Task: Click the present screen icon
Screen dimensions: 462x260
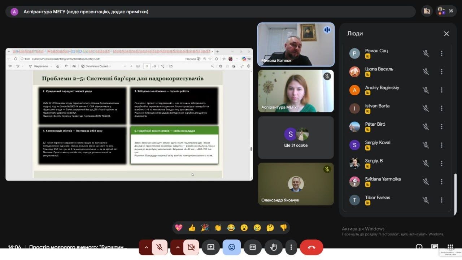Action: pyautogui.click(x=211, y=247)
